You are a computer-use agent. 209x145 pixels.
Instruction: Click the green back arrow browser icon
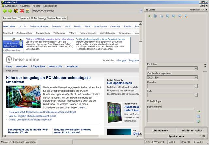(x=5, y=11)
